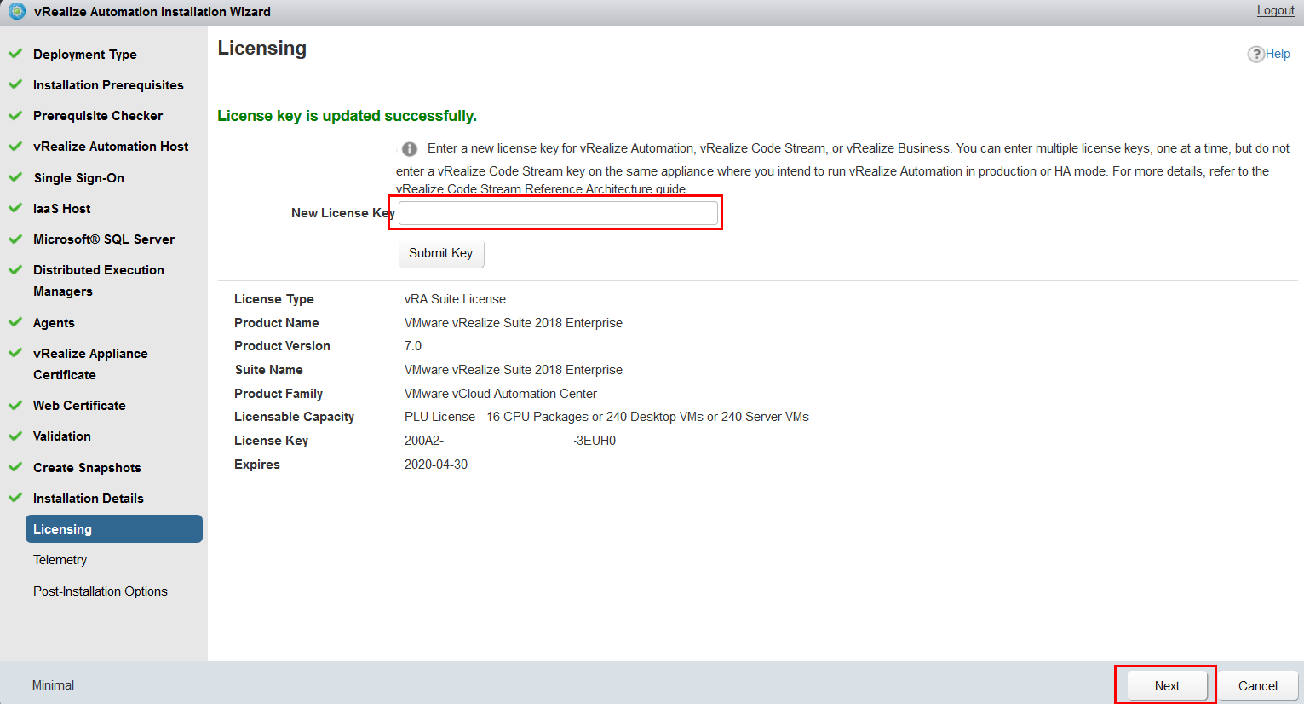This screenshot has height=704, width=1304.
Task: Click the vRealize Automation logo icon
Action: (16, 11)
